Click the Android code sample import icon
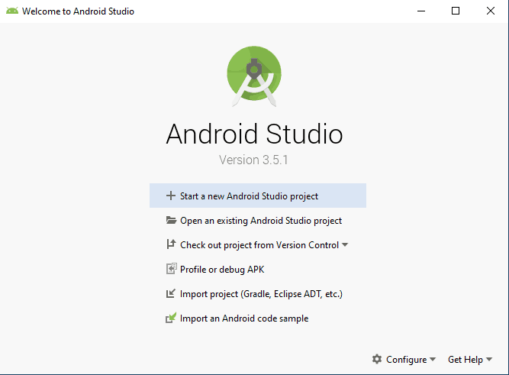The width and height of the screenshot is (509, 375). click(171, 318)
